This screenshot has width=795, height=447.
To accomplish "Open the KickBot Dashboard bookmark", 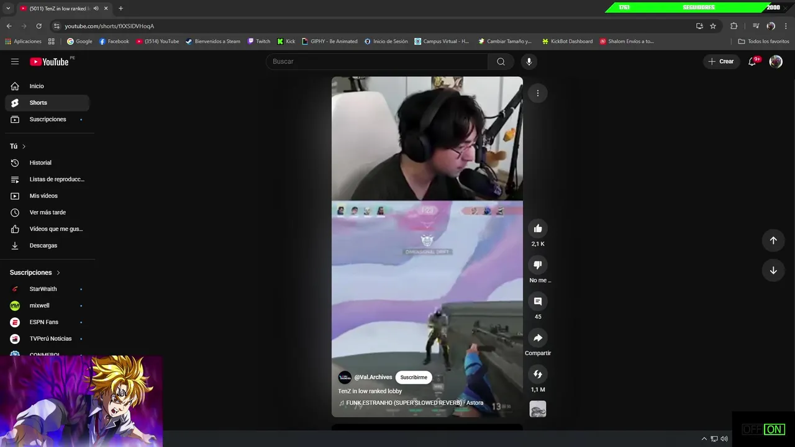I will tap(566, 42).
